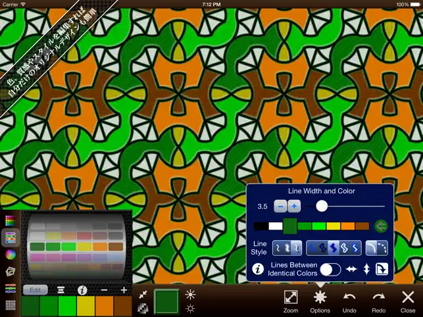The height and width of the screenshot is (317, 423).
Task: Increase brightness with the large sun icon
Action: pyautogui.click(x=191, y=295)
